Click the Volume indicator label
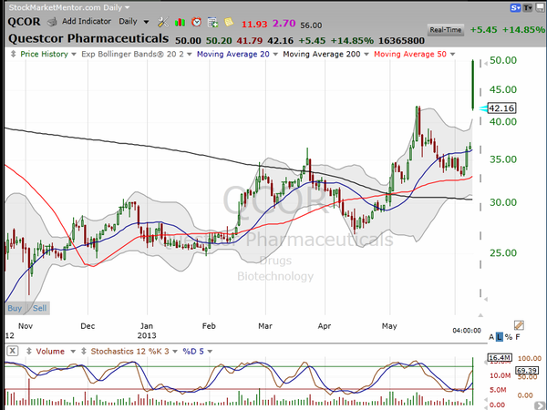Screen dimensions: 547x410 tap(50, 351)
